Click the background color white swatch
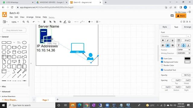Image resolution: width=193 pixels, height=108 pixels. 188,62
